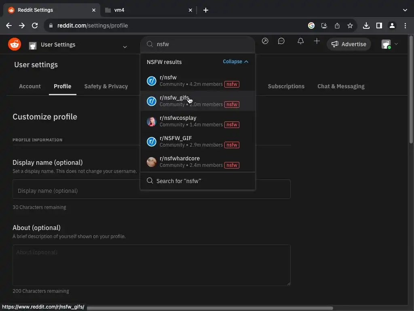Open the tab search chevron
Viewport: 414px width, 311px height.
[x=405, y=10]
